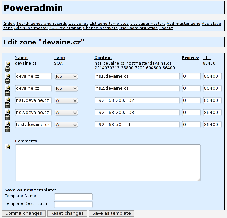Viewport: 227px width, 218px height.
Task: Click the edit icon beside Comments
Action: [7, 147]
